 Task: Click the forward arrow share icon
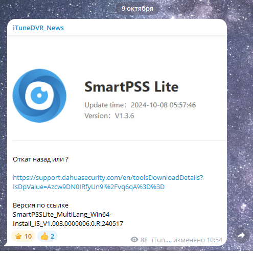pyautogui.click(x=241, y=236)
